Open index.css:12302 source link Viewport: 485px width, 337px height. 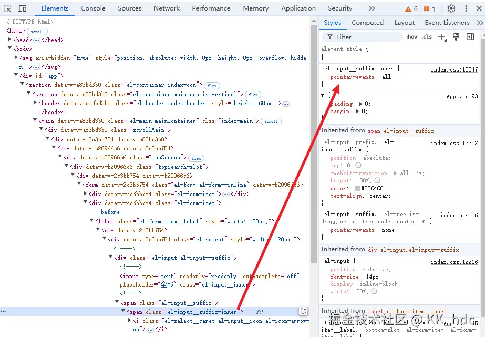[x=455, y=143]
